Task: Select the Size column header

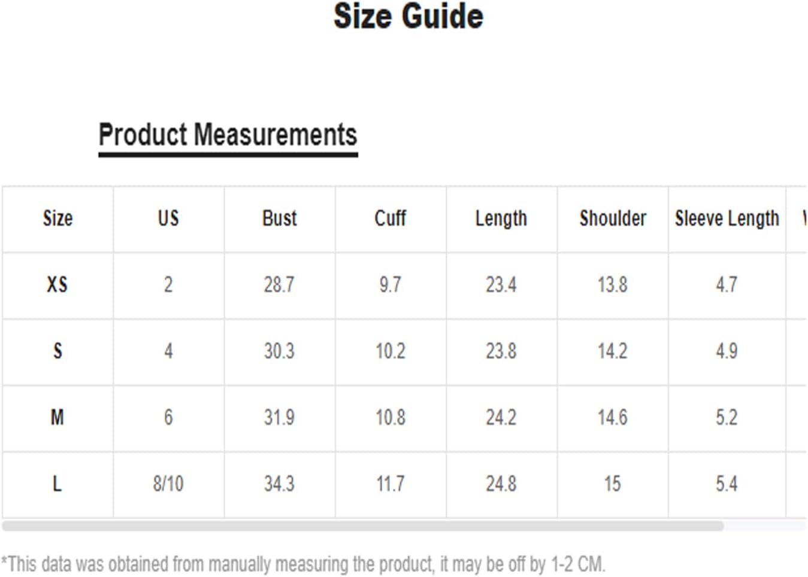Action: point(58,218)
